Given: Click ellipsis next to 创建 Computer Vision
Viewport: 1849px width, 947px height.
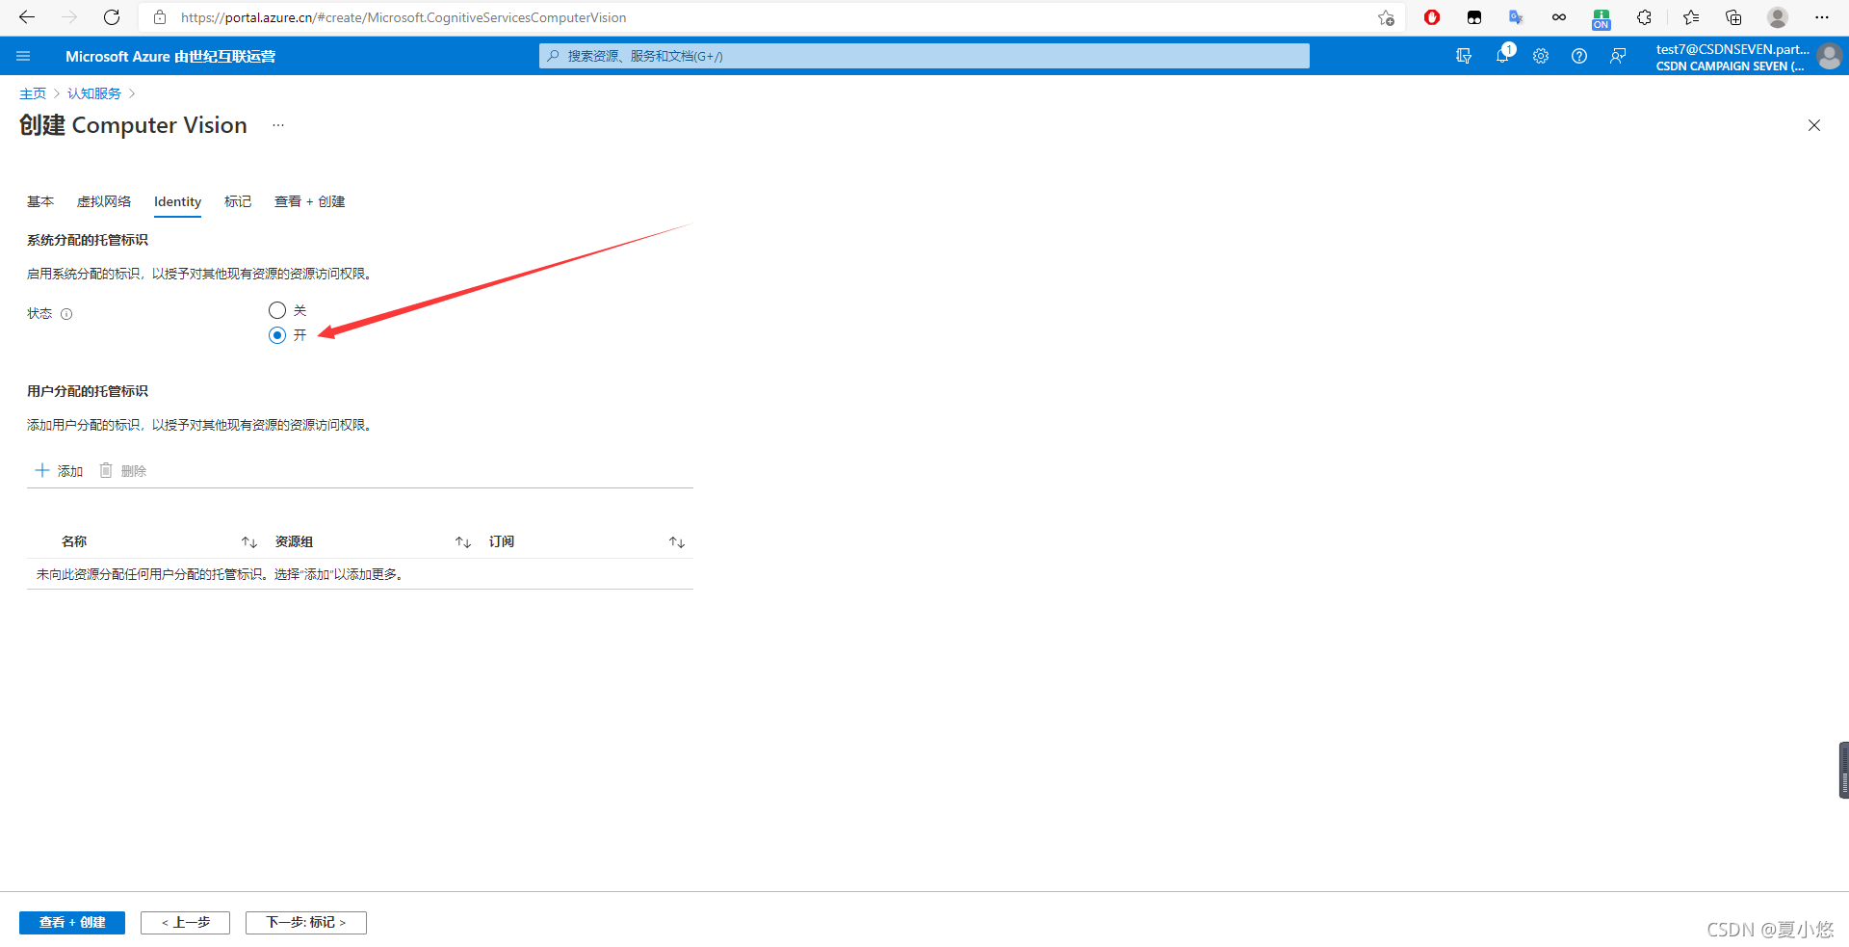Looking at the screenshot, I should [x=278, y=125].
